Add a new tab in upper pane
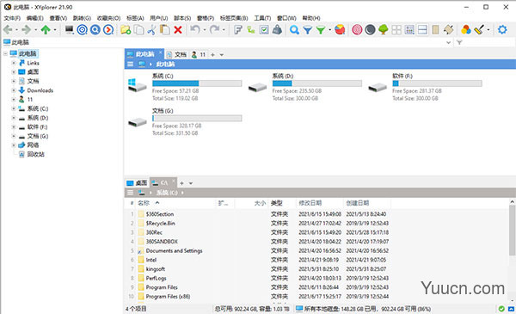 click(x=212, y=55)
